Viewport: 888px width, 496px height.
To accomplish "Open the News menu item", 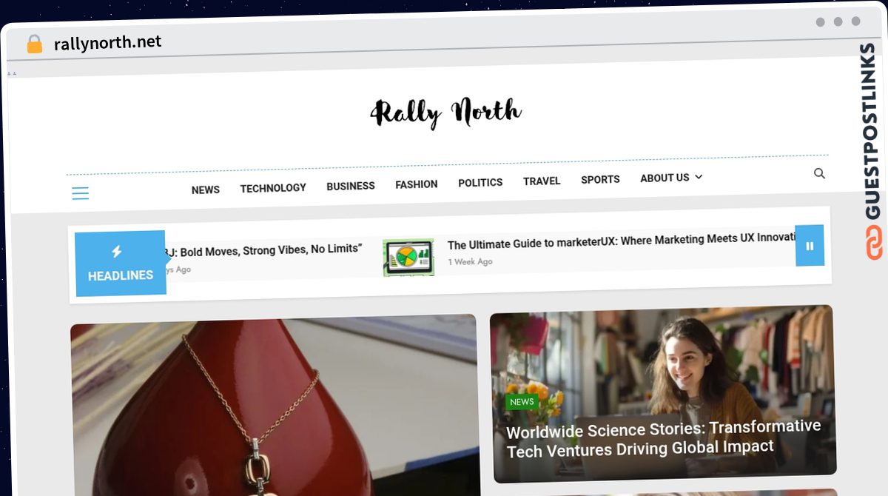I will point(205,190).
